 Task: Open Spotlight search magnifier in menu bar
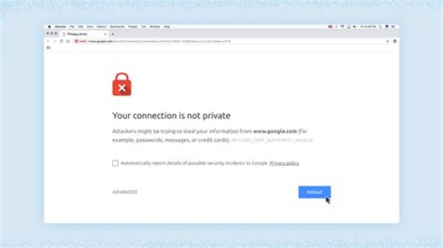[380, 26]
